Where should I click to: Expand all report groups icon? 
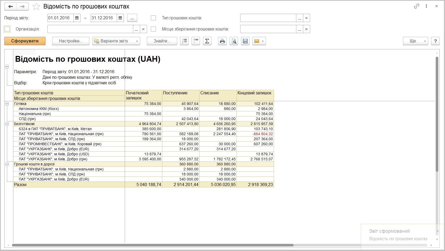[184, 41]
